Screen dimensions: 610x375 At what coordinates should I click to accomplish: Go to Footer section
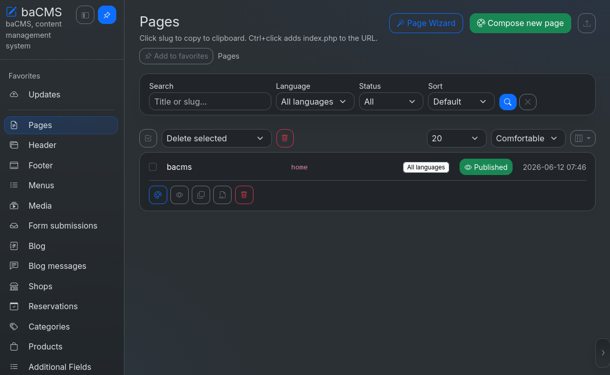tap(61, 165)
